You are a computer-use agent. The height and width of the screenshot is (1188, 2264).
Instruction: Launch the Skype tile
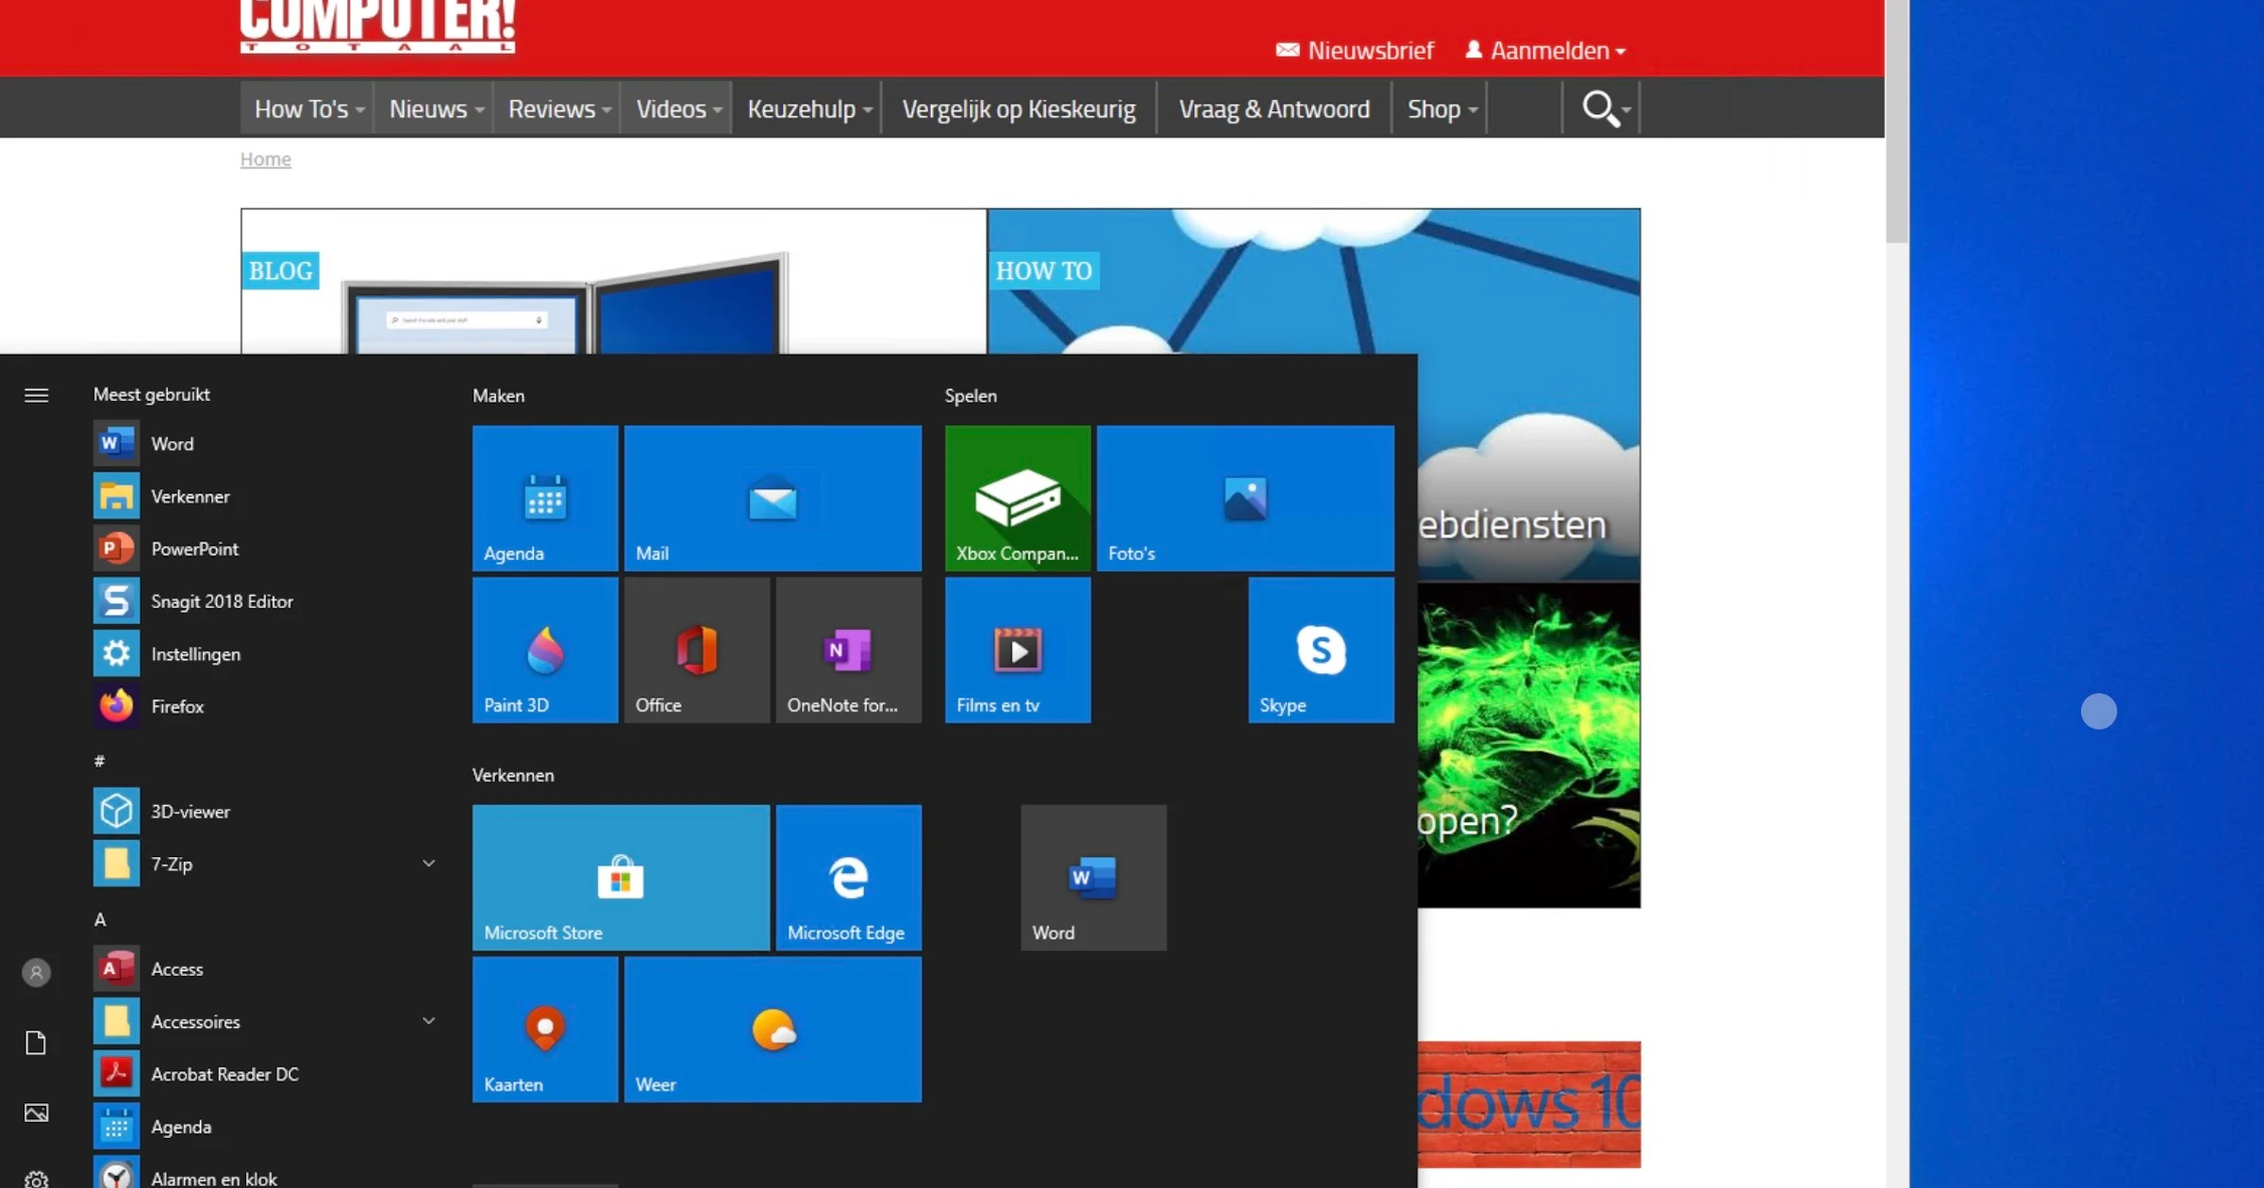tap(1321, 650)
